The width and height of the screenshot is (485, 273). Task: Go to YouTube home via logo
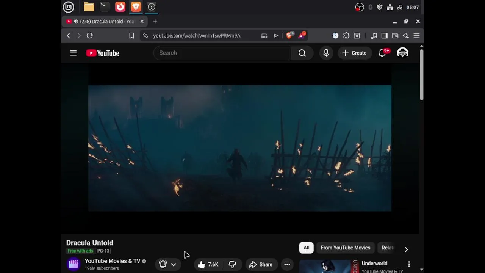point(103,53)
